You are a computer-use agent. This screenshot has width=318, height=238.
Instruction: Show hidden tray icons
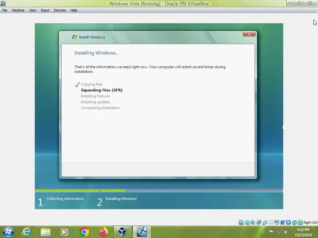click(x=264, y=232)
